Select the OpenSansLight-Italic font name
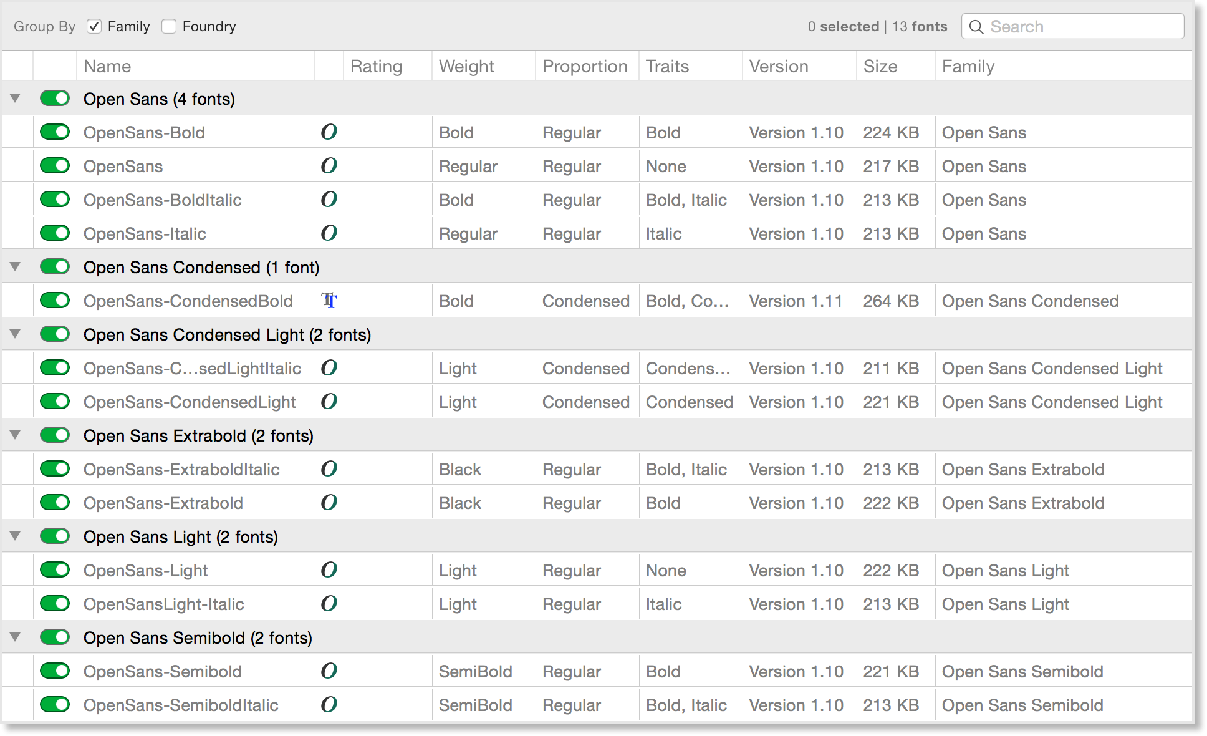The image size is (1207, 736). [x=164, y=604]
